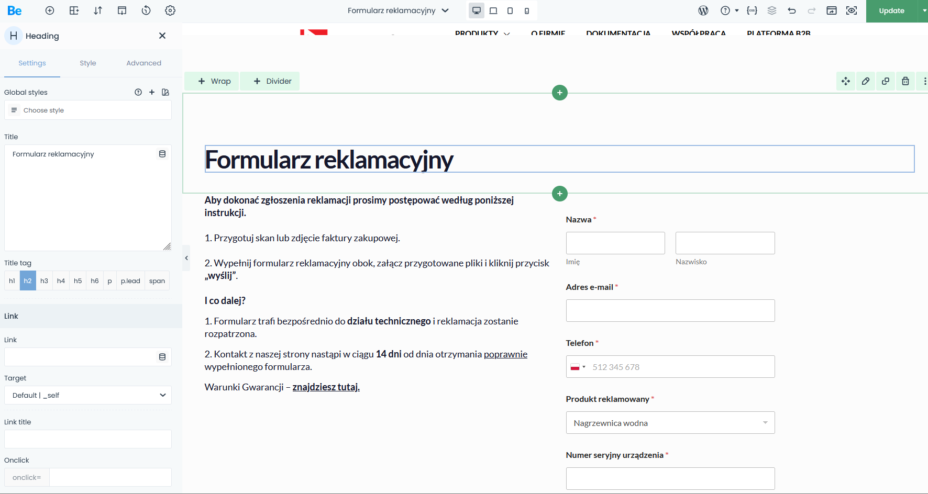The image size is (928, 494).
Task: Open the Produkt reklamowany dropdown
Action: click(670, 423)
